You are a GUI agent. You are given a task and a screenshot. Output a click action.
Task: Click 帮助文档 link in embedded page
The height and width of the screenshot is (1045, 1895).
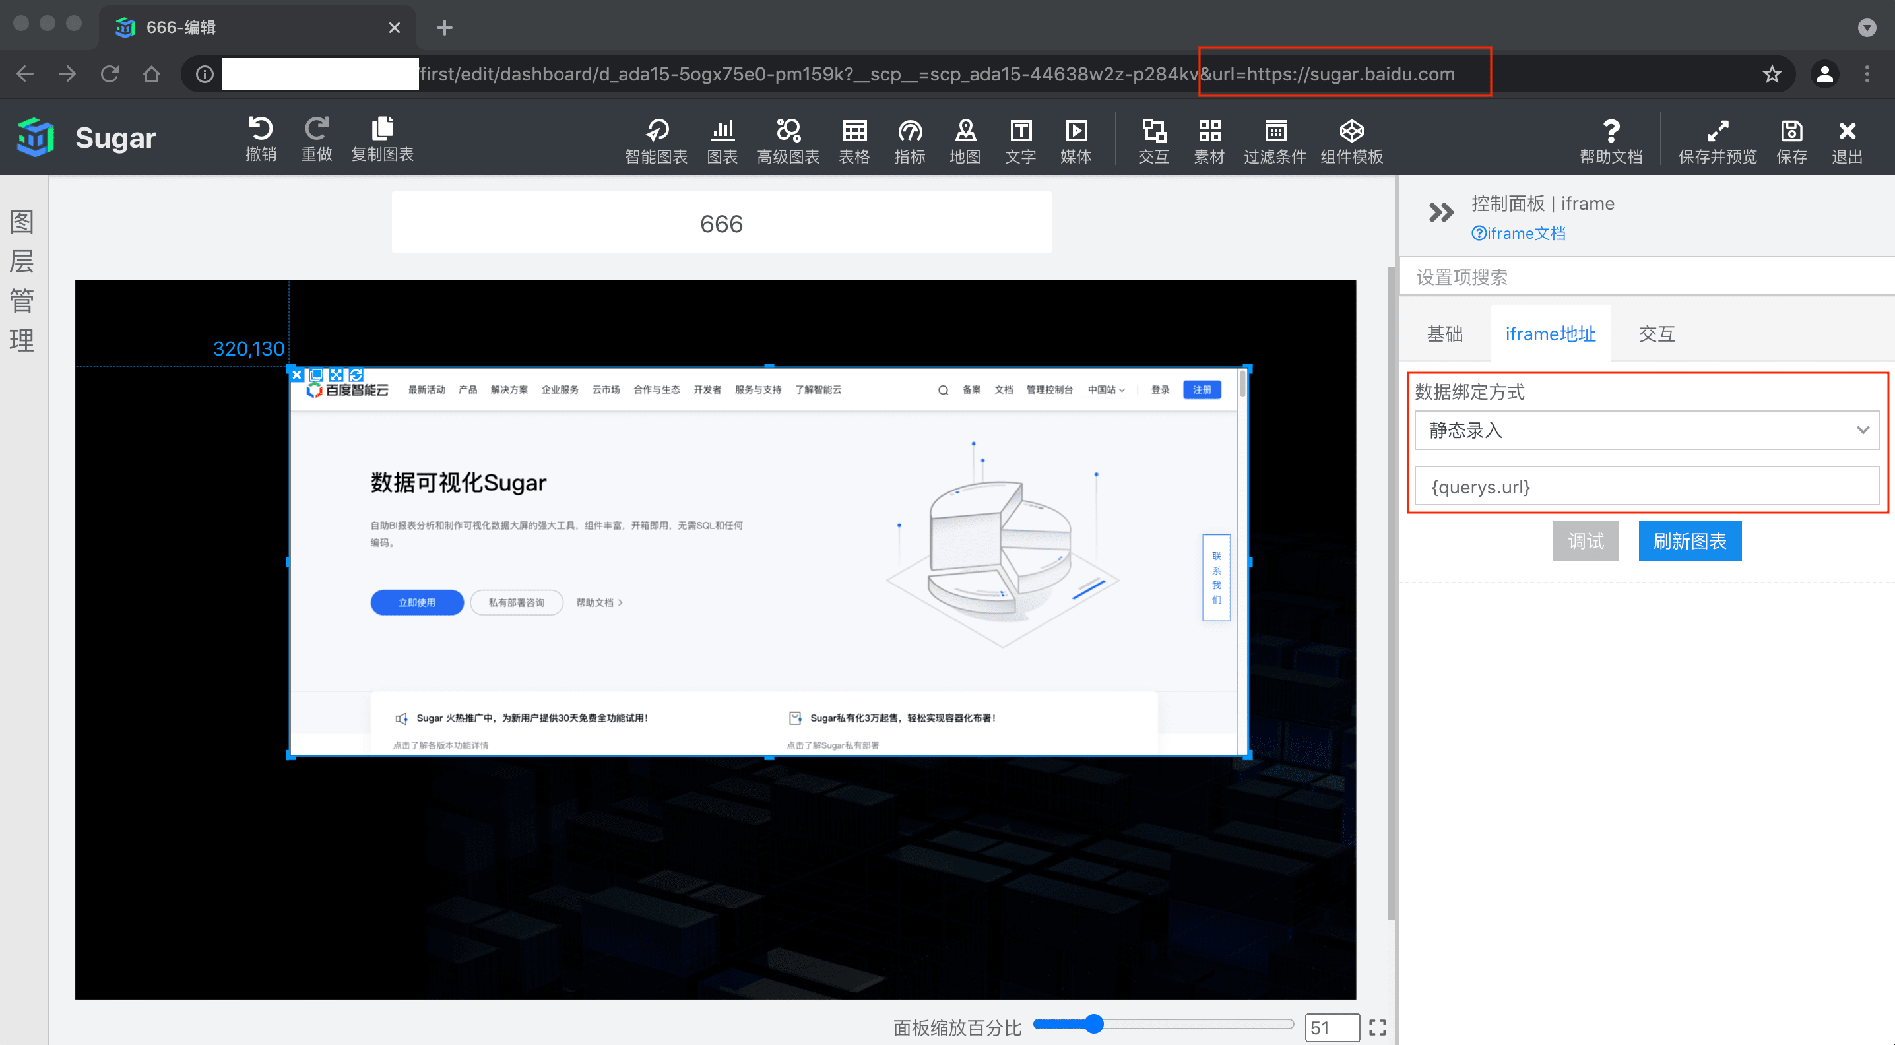(x=599, y=602)
